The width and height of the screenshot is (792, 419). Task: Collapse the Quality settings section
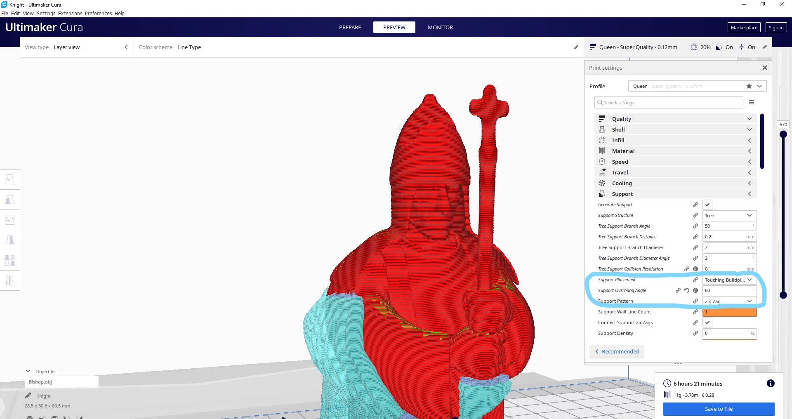coord(749,119)
